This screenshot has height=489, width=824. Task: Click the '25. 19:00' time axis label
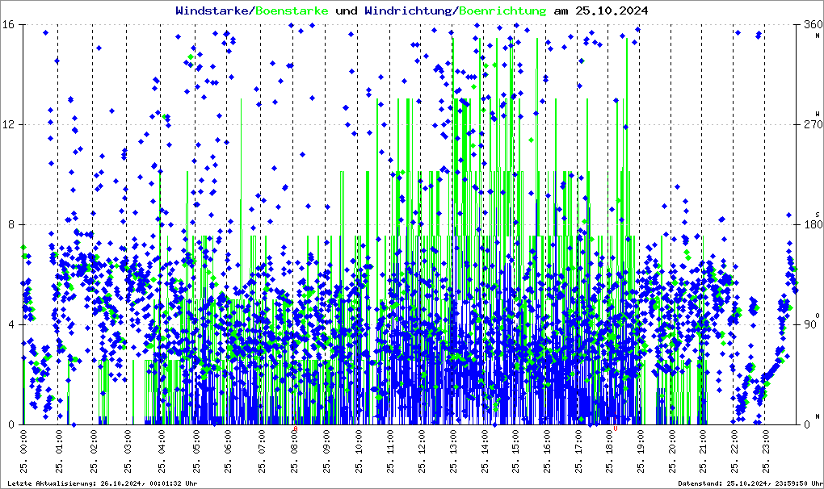pyautogui.click(x=641, y=451)
